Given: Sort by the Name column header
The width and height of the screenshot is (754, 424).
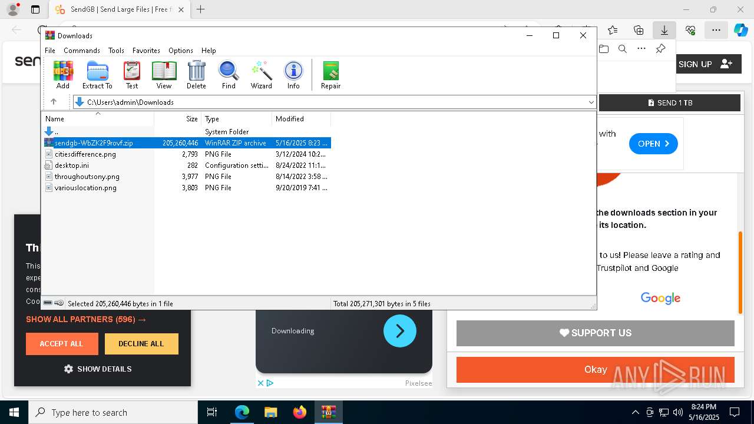Looking at the screenshot, I should coord(98,119).
